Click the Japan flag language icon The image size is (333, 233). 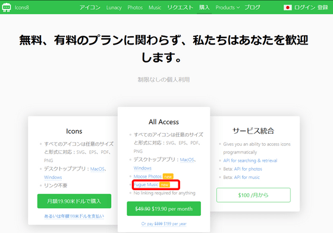288,8
